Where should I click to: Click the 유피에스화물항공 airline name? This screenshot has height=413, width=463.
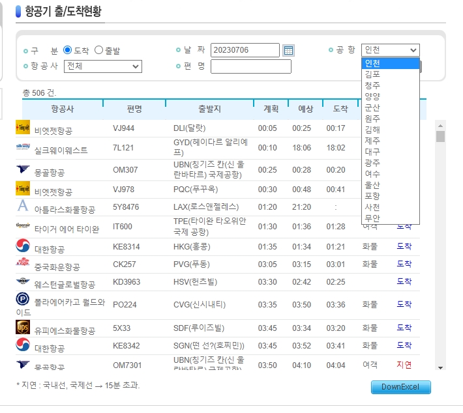click(65, 331)
